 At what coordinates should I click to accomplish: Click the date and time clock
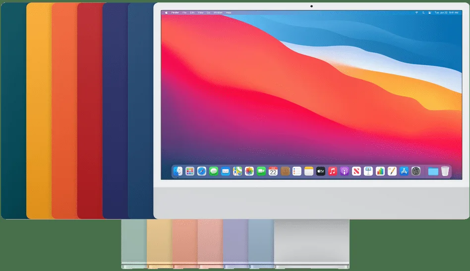446,12
